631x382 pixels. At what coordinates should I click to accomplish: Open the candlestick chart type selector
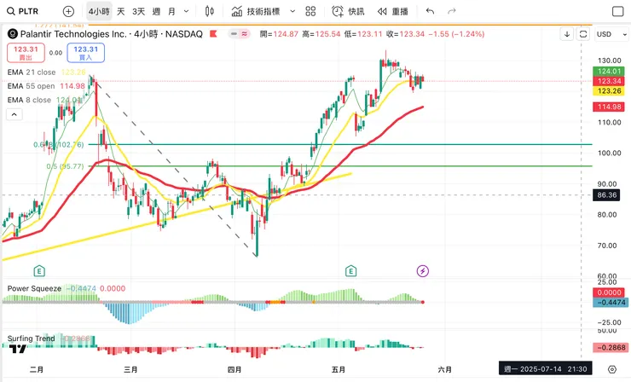pyautogui.click(x=209, y=11)
